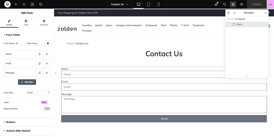274x137 pixels.
Task: Open the page document settings icon
Action: point(32,4)
